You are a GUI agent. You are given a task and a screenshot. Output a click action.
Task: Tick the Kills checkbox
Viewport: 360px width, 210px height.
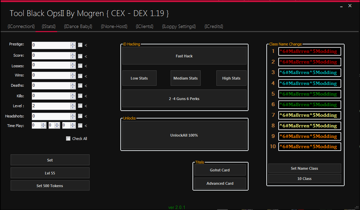pos(80,96)
